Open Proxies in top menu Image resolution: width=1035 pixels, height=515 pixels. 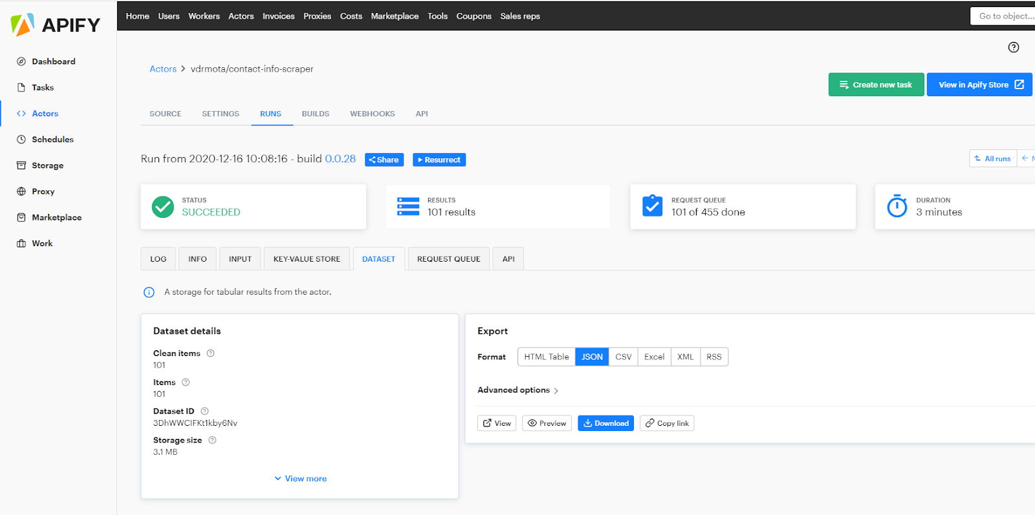click(317, 16)
